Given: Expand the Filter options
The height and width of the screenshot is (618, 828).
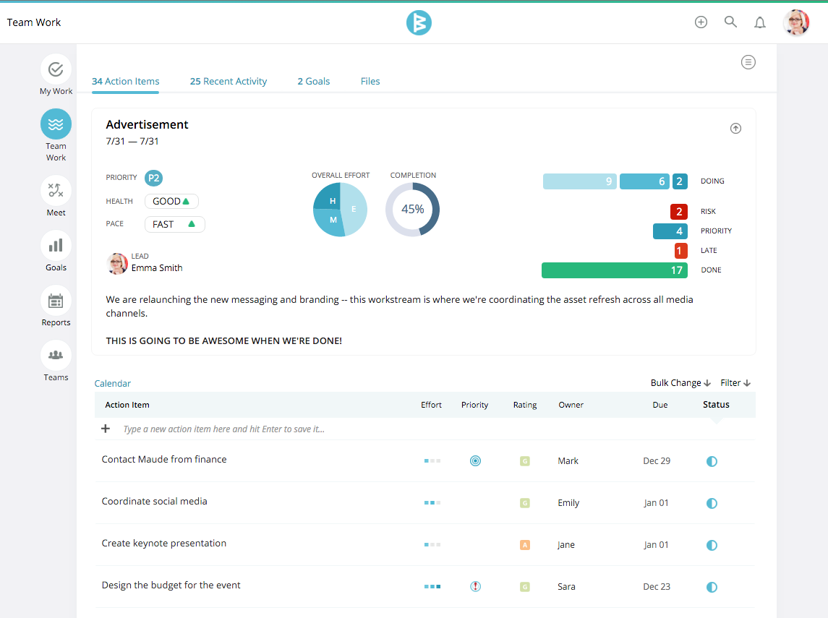Looking at the screenshot, I should pyautogui.click(x=734, y=382).
